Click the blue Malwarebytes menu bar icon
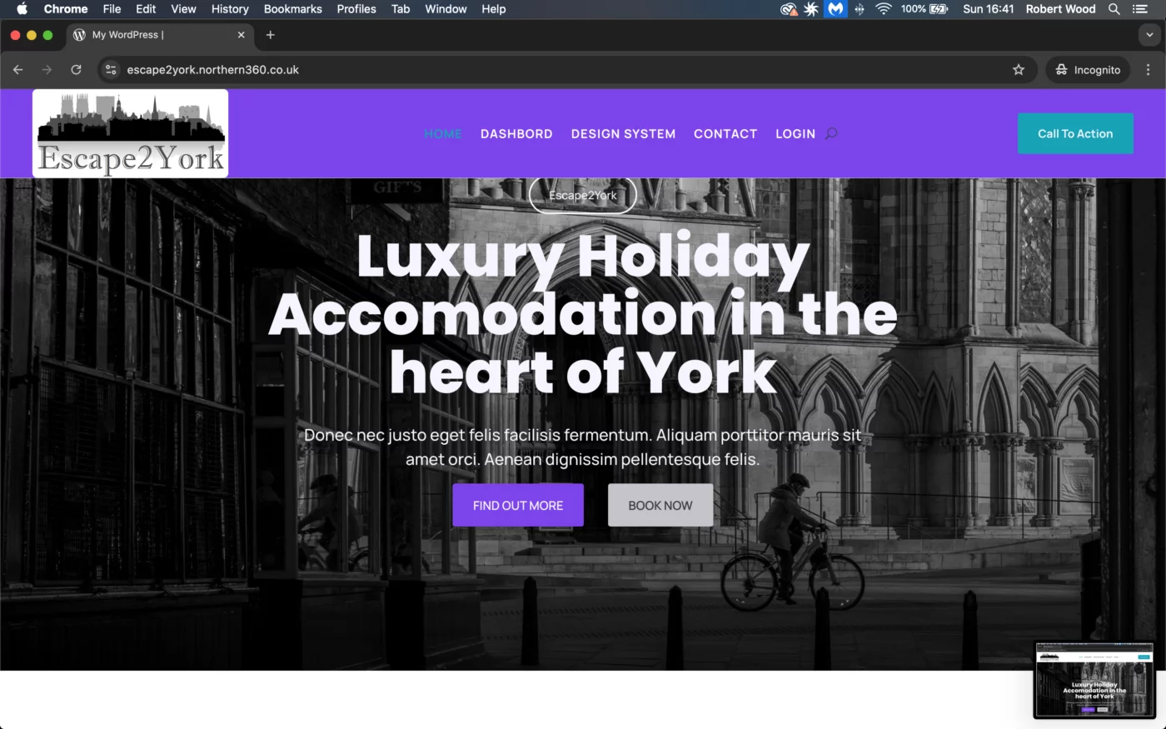Image resolution: width=1166 pixels, height=729 pixels. pos(835,9)
